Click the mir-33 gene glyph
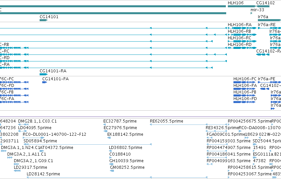Viewport: 281px width, 179px height. 251,13
